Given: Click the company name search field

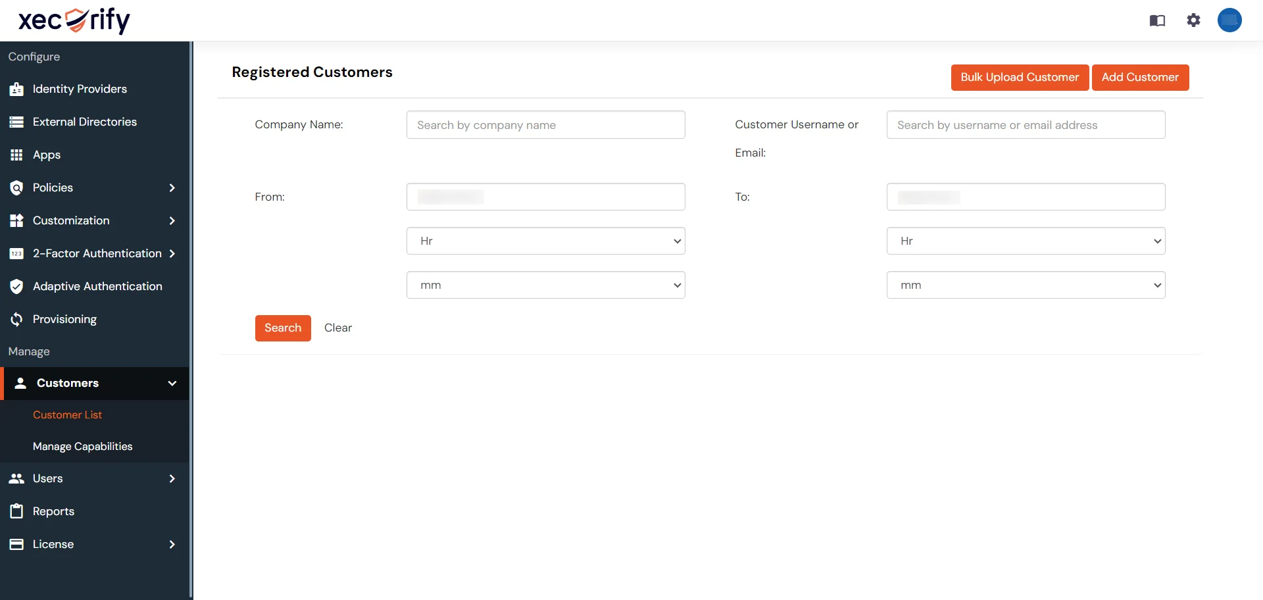Looking at the screenshot, I should click(x=545, y=124).
